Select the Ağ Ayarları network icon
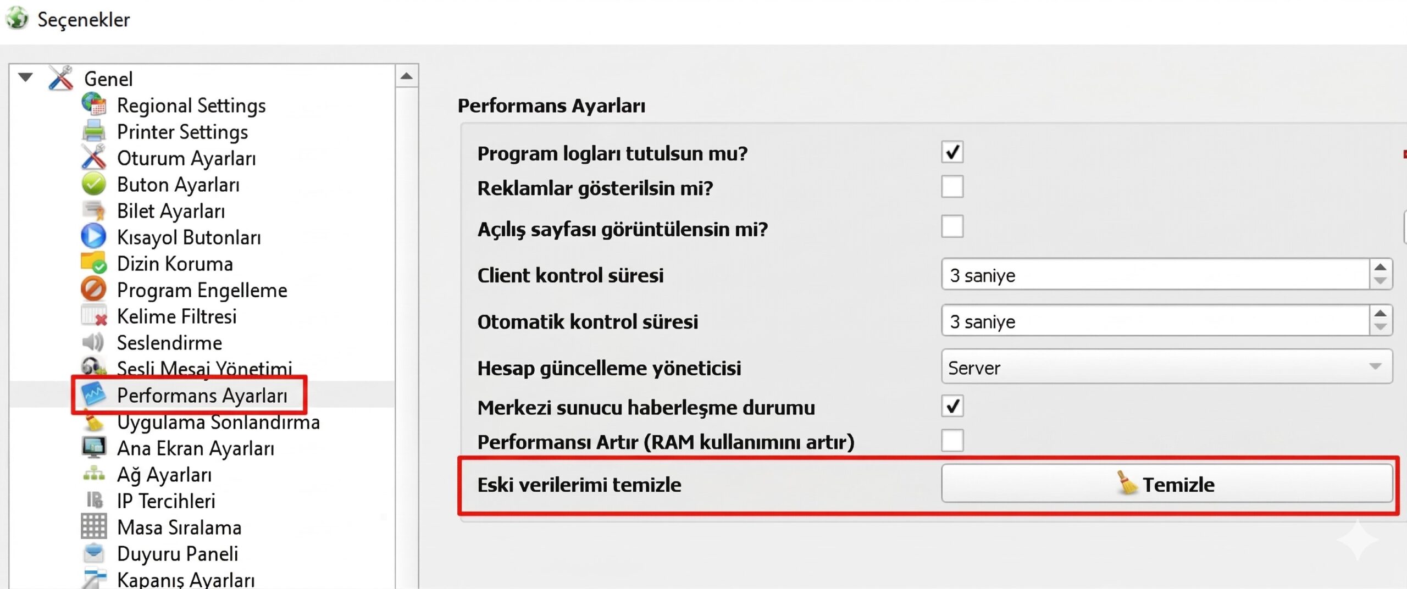Viewport: 1407px width, 589px height. click(95, 474)
